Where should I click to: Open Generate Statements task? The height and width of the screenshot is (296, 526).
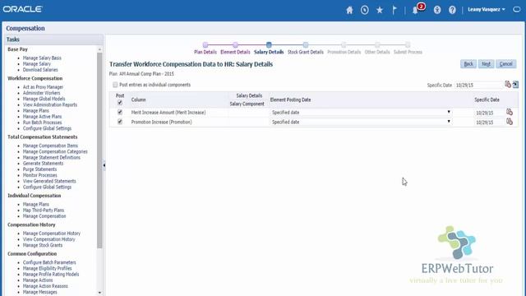click(x=43, y=164)
